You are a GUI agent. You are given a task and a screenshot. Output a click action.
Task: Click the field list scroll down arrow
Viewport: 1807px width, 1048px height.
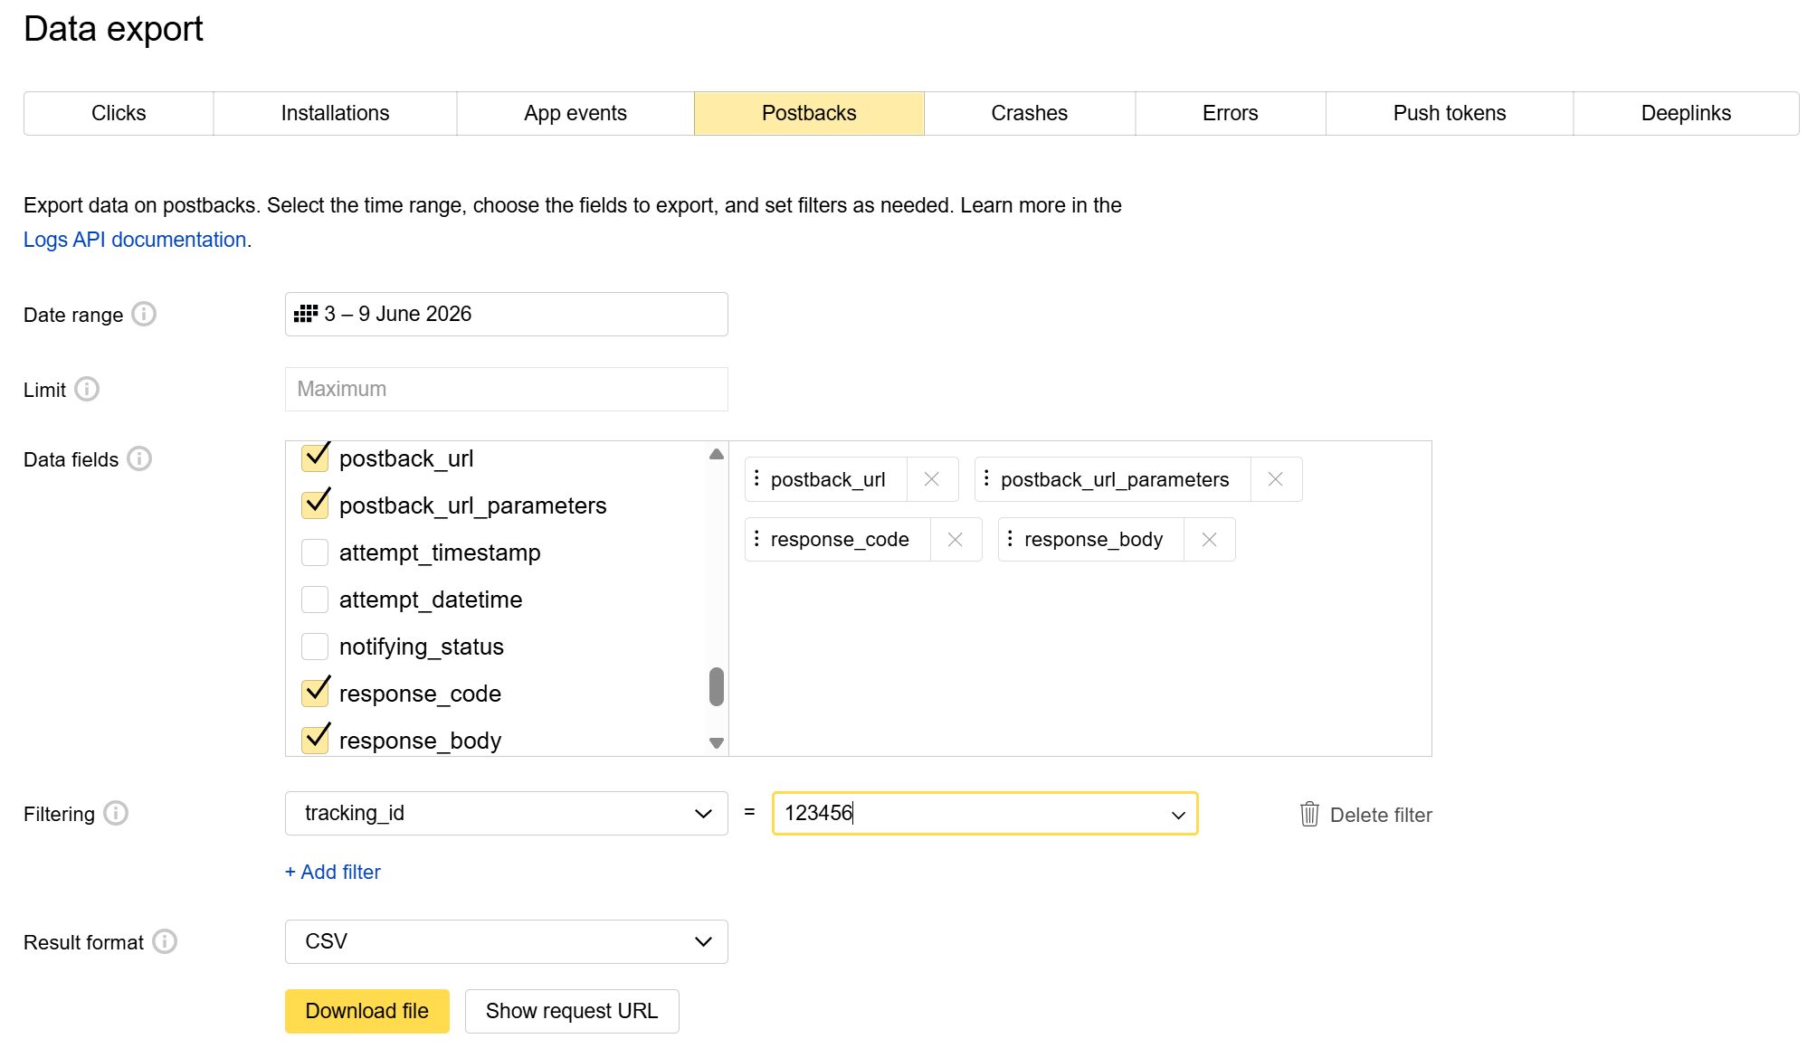pos(717,742)
